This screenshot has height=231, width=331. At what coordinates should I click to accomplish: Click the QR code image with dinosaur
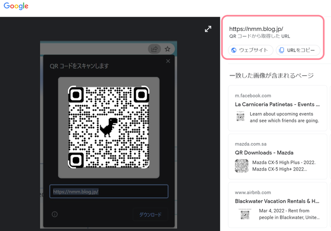pyautogui.click(x=109, y=127)
